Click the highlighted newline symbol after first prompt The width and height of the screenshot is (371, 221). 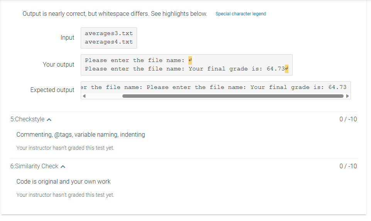tap(190, 60)
